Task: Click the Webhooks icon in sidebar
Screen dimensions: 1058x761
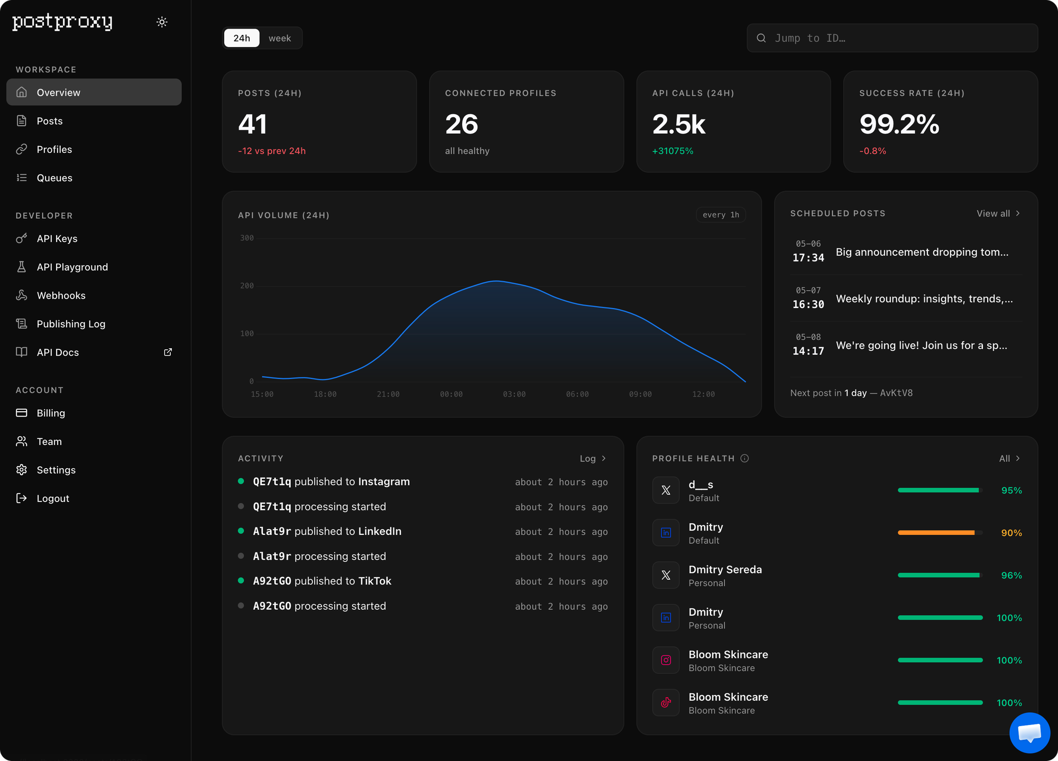Action: pos(22,295)
